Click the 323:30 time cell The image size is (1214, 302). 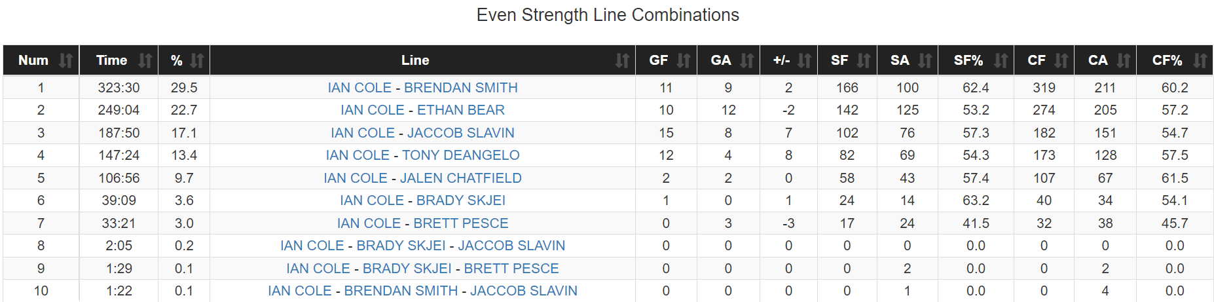tap(119, 88)
